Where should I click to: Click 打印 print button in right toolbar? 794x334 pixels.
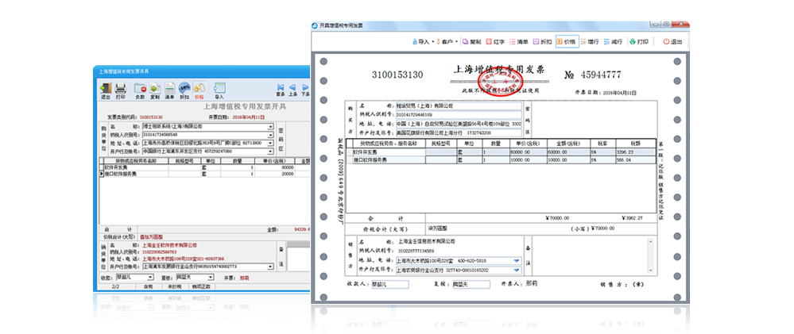(x=640, y=41)
